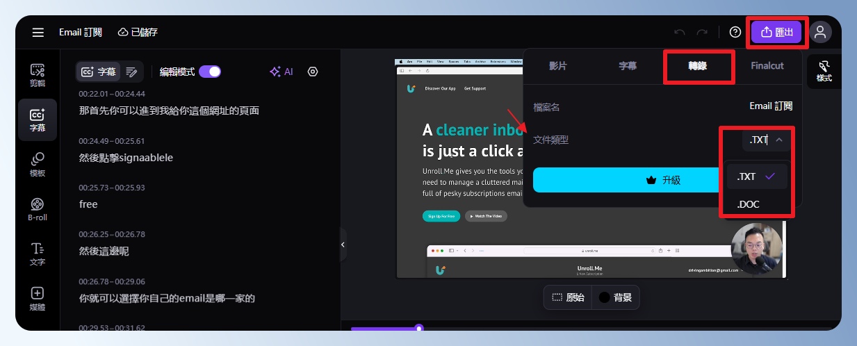Click the 匯出 export button
This screenshot has width=857, height=346.
tap(776, 32)
